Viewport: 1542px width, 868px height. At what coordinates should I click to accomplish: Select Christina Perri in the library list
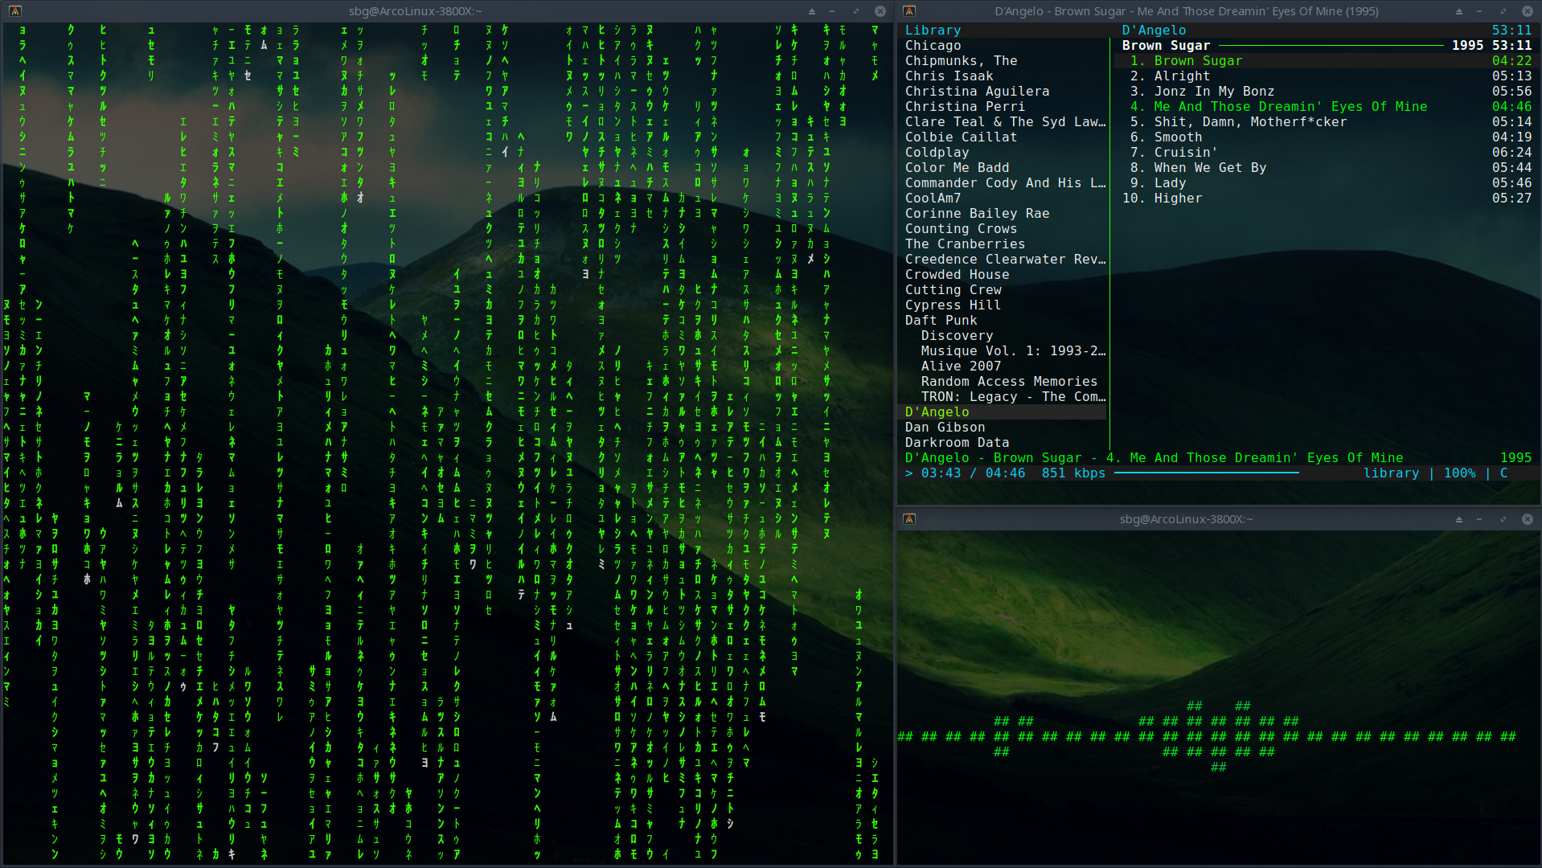[x=965, y=107]
